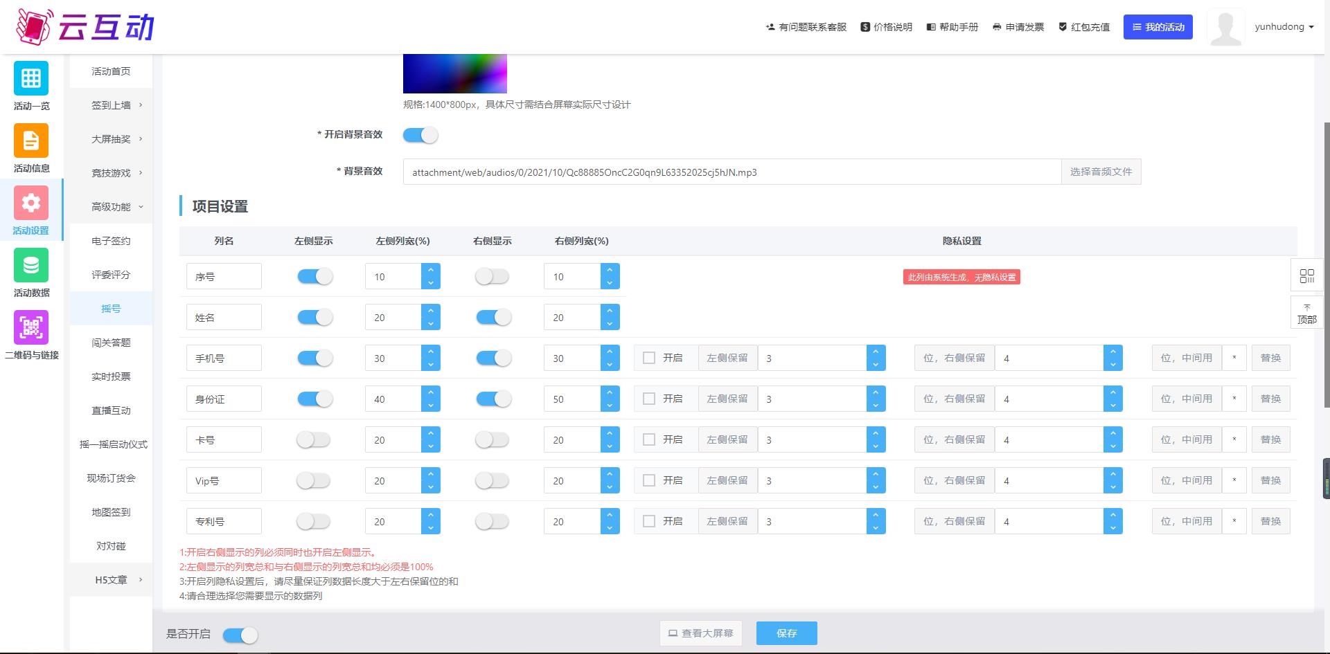Open the 二维码与链接 QR code icon
The height and width of the screenshot is (654, 1330).
[31, 327]
